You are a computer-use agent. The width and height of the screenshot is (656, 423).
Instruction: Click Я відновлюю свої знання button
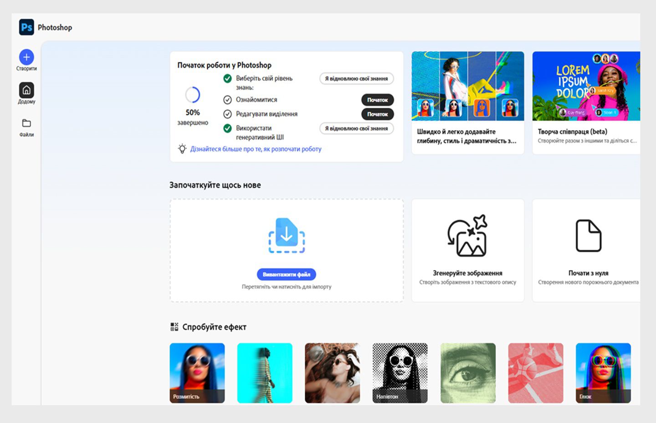click(x=356, y=79)
